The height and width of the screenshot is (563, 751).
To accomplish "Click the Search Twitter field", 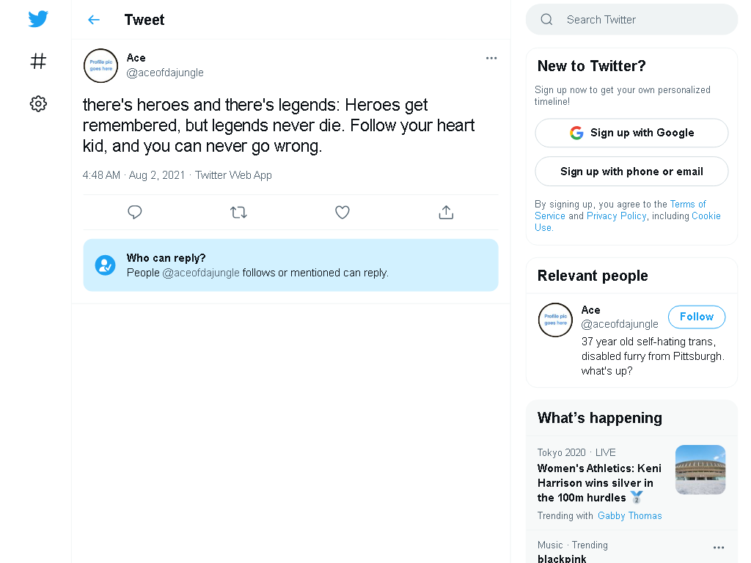I will [631, 20].
